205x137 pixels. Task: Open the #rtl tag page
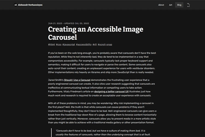(x=95, y=44)
